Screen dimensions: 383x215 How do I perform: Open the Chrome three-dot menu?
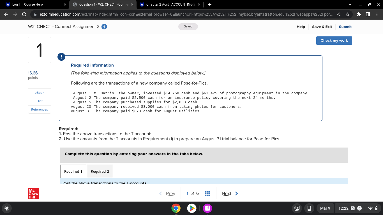[x=377, y=14]
